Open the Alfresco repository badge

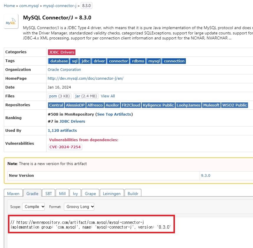point(95,105)
